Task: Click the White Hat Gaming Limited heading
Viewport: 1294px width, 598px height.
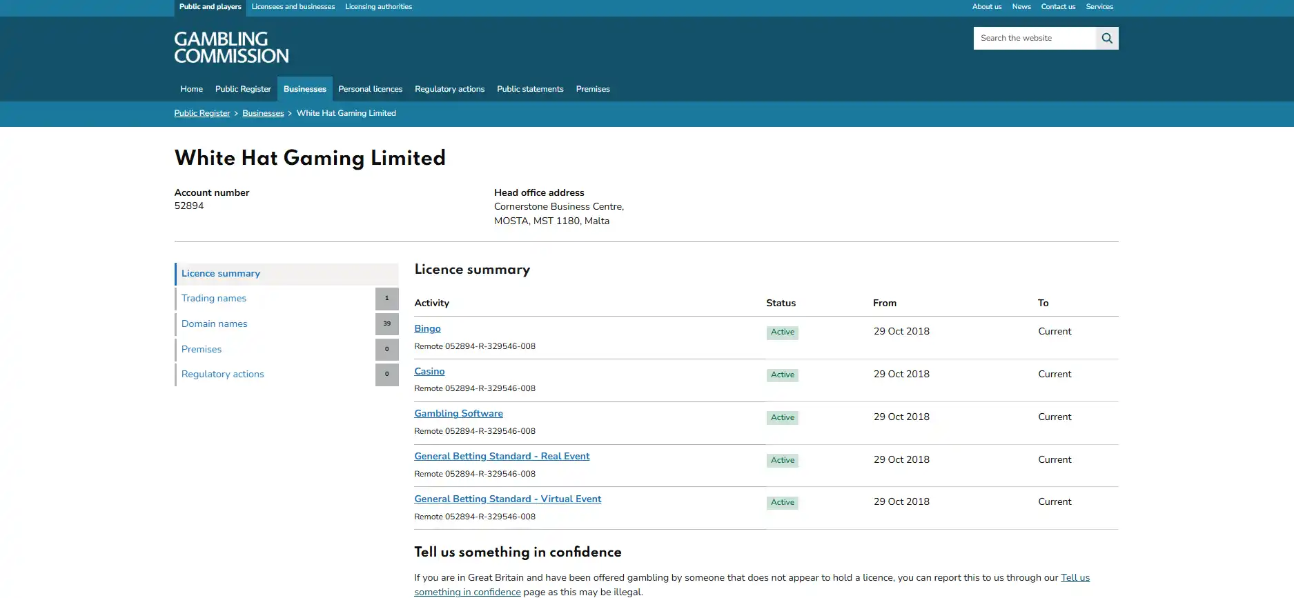Action: tap(310, 158)
